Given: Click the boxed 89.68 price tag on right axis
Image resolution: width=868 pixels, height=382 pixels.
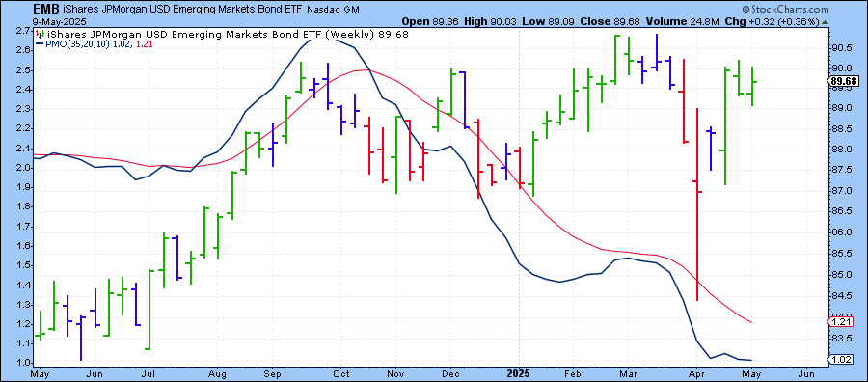Looking at the screenshot, I should [843, 82].
